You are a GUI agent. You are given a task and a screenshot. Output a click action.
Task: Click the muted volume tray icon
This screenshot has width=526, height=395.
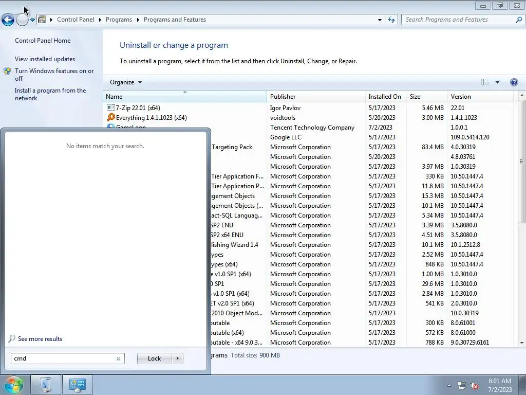point(474,385)
